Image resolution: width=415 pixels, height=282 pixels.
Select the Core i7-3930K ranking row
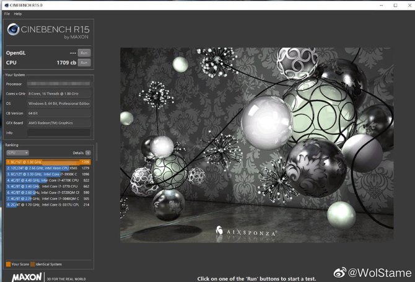coord(48,174)
